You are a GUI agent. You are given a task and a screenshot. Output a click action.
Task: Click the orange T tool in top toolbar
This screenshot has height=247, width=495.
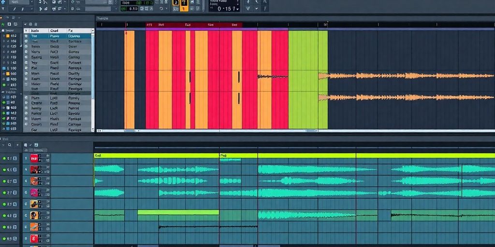tap(184, 3)
